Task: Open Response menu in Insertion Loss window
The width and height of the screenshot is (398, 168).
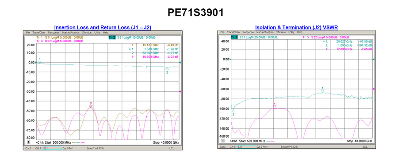Action: 54,33
